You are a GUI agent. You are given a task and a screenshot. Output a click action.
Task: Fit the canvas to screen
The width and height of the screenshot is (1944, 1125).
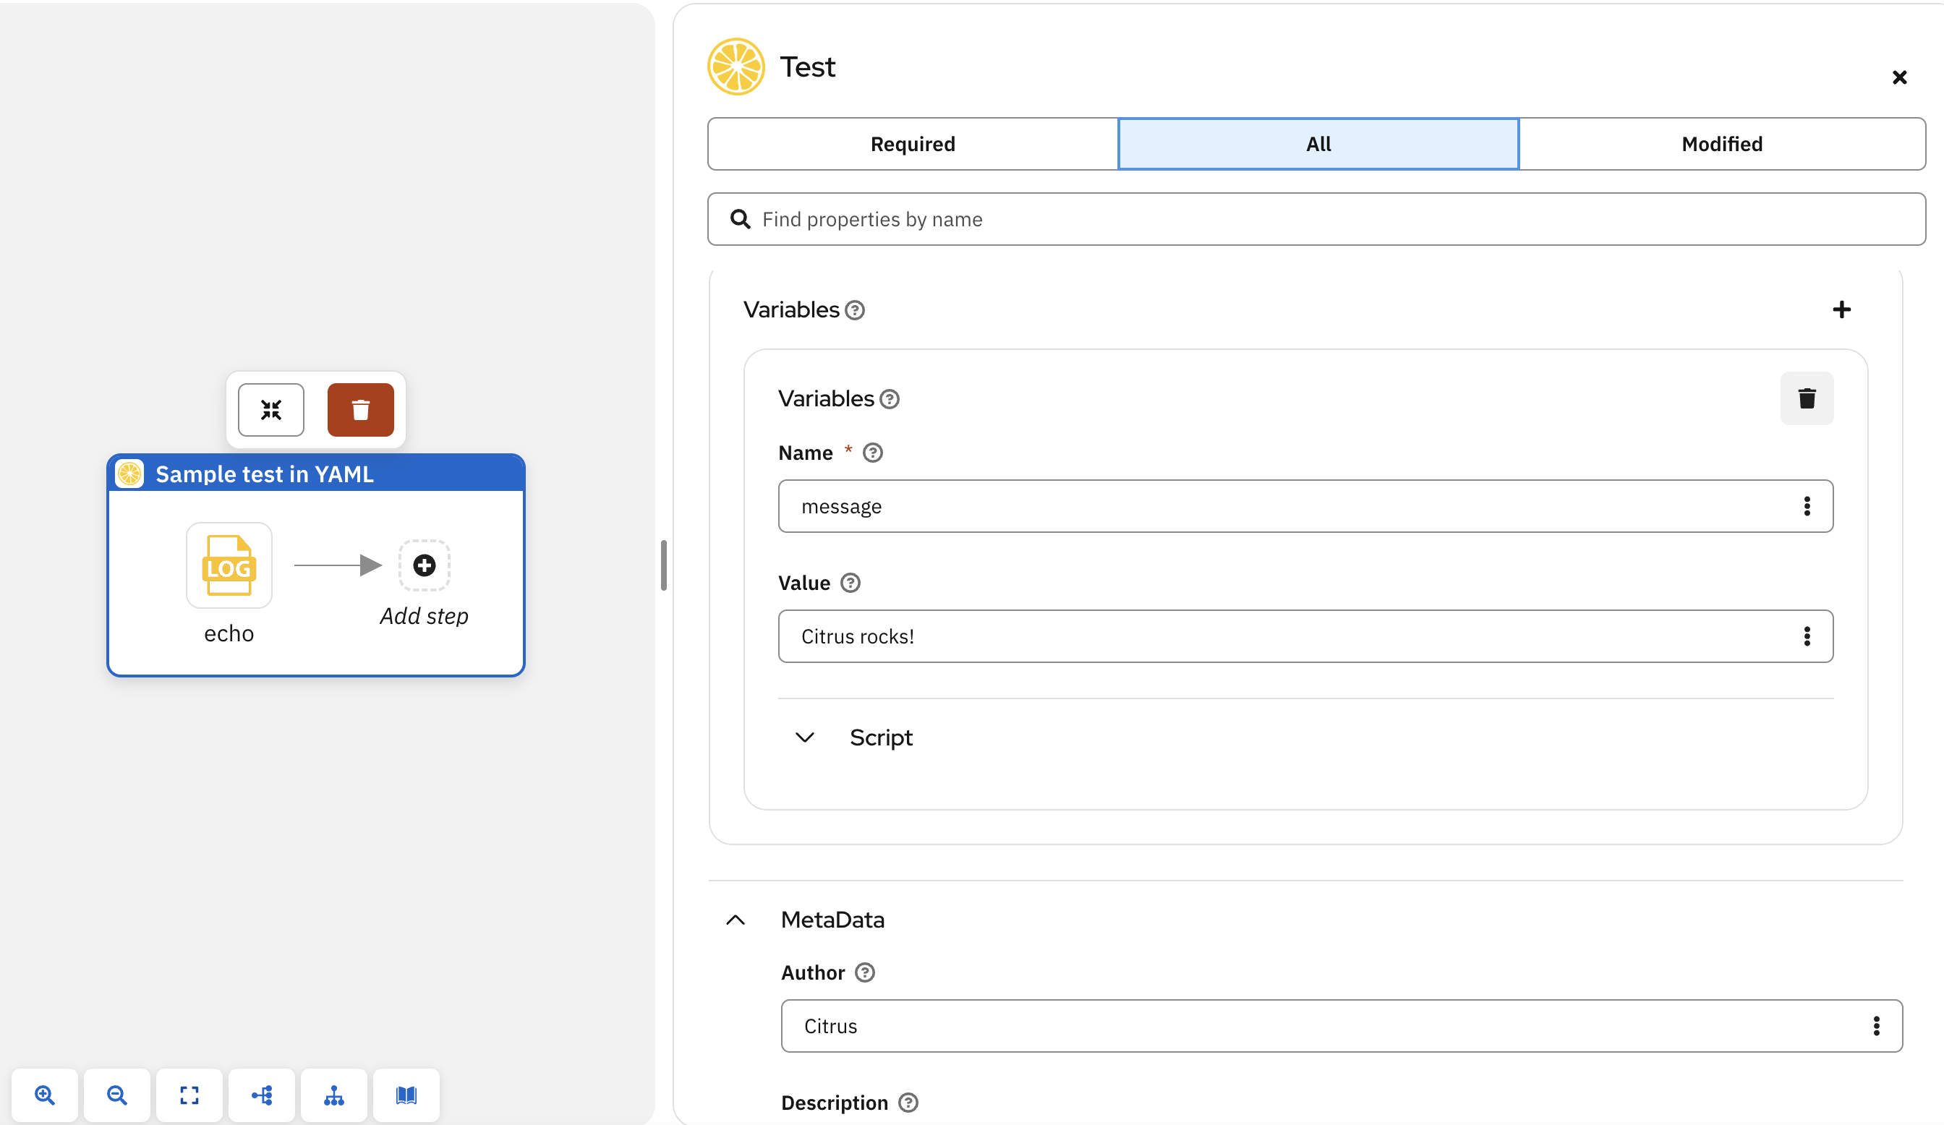coord(189,1095)
